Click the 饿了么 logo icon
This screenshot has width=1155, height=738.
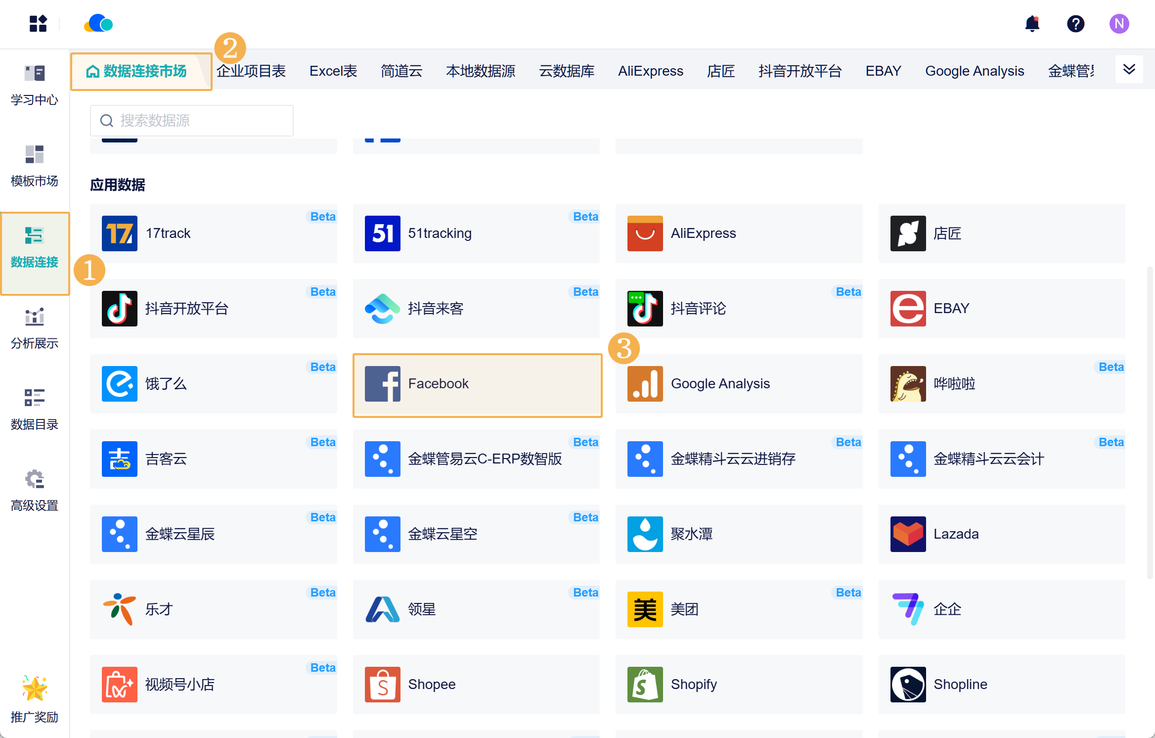120,384
